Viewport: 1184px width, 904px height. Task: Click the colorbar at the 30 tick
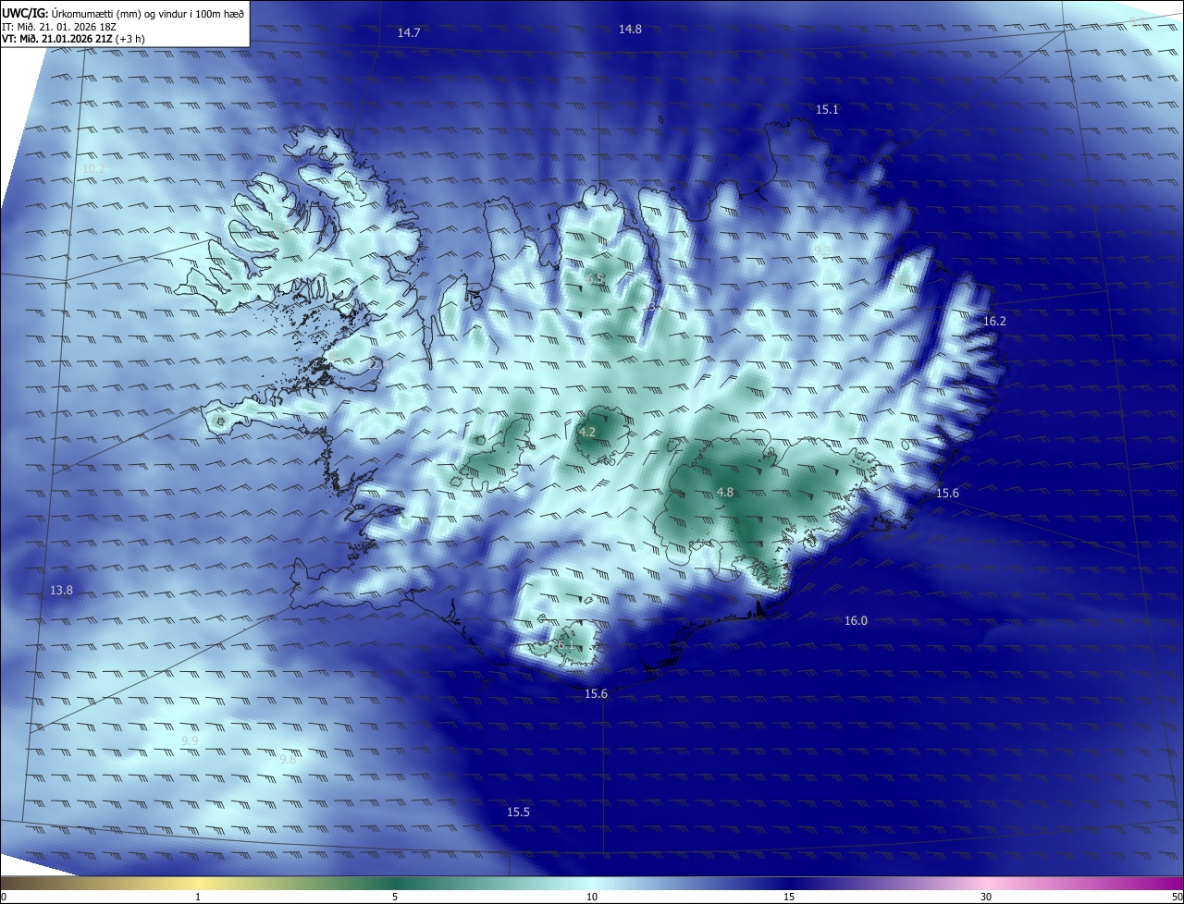[x=986, y=884]
